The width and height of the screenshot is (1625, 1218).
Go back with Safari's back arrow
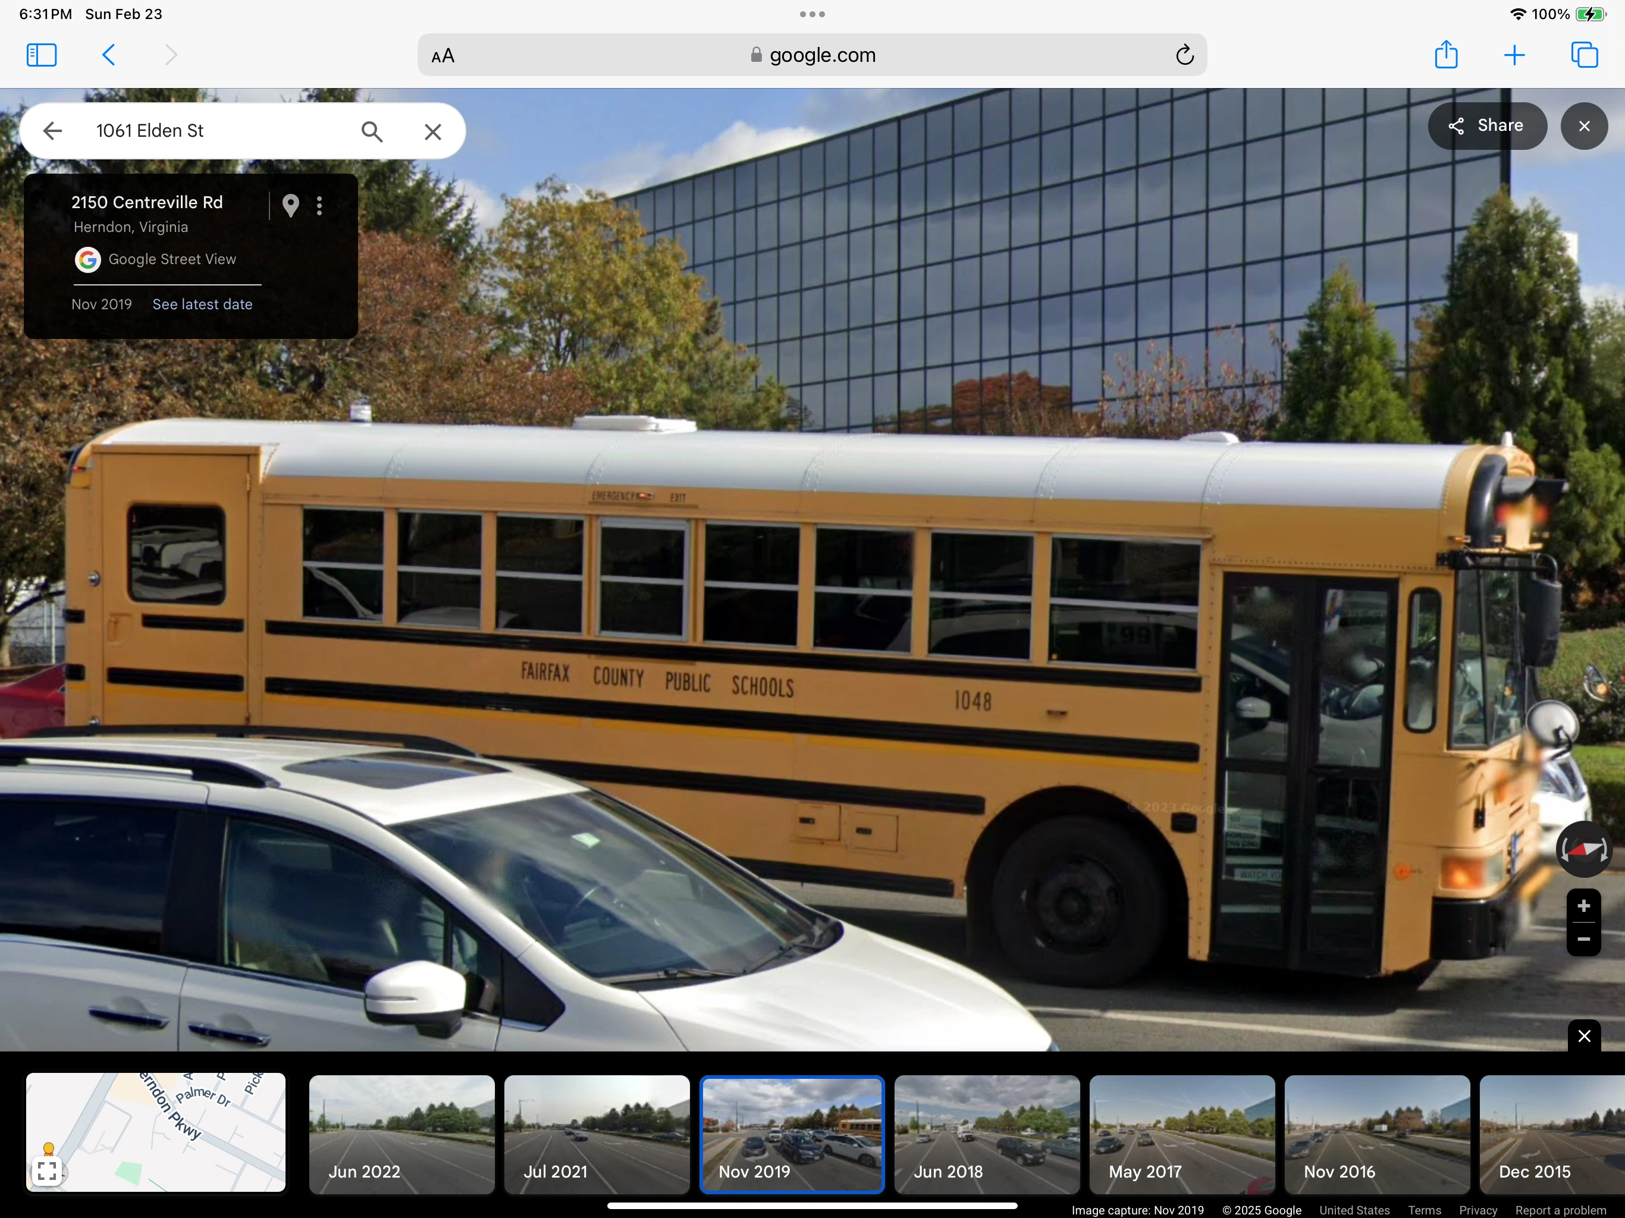coord(109,55)
